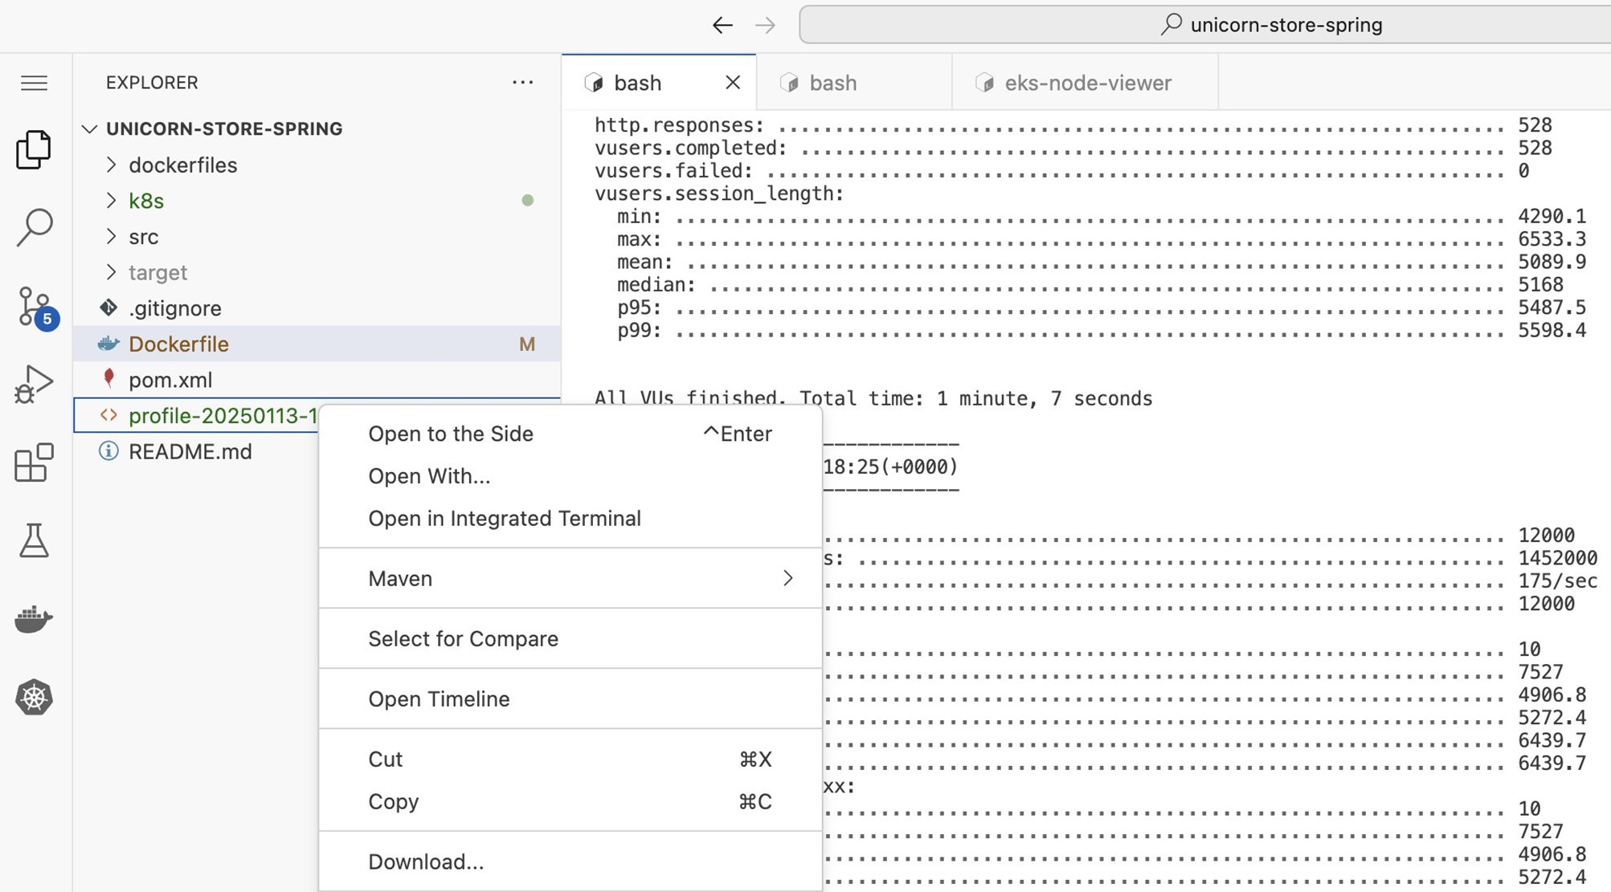This screenshot has height=892, width=1611.
Task: Open Source Control view with 5 changes
Action: (x=36, y=308)
